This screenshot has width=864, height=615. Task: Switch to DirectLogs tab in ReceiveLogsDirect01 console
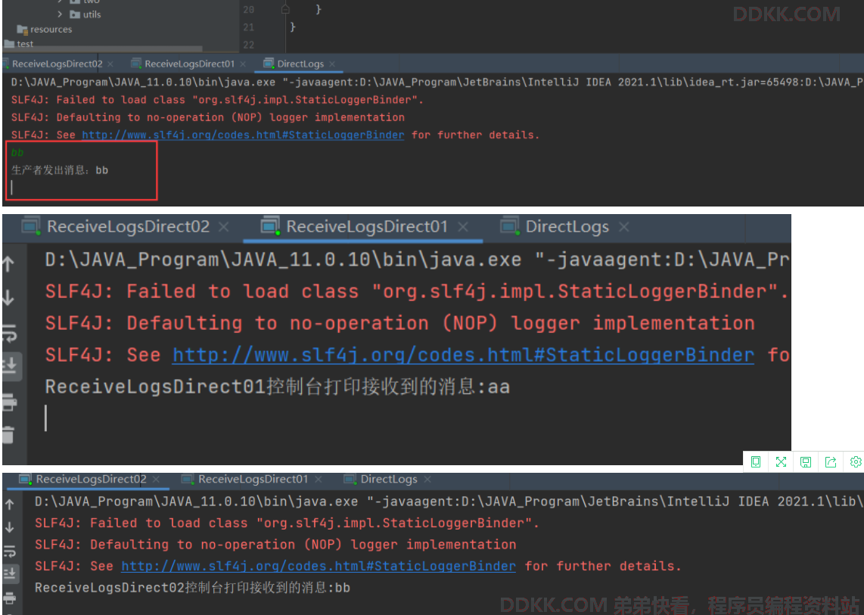click(567, 226)
